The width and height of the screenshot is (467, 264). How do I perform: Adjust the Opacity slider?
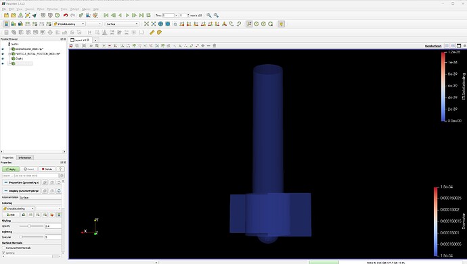[x=32, y=226]
